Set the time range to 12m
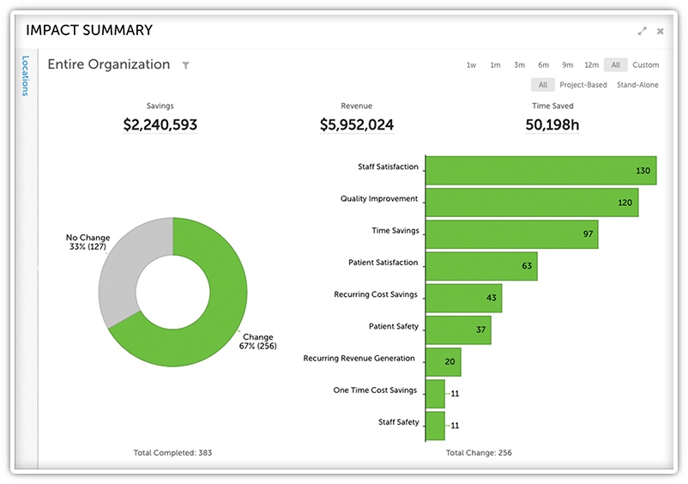Screen dimensions: 688x484 591,65
